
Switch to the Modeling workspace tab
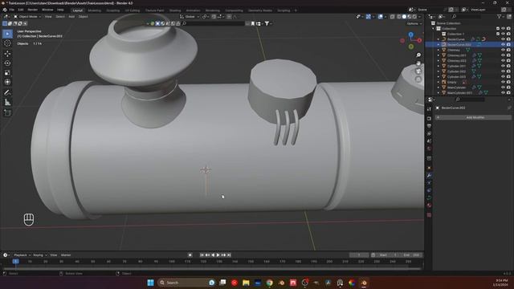coord(95,10)
